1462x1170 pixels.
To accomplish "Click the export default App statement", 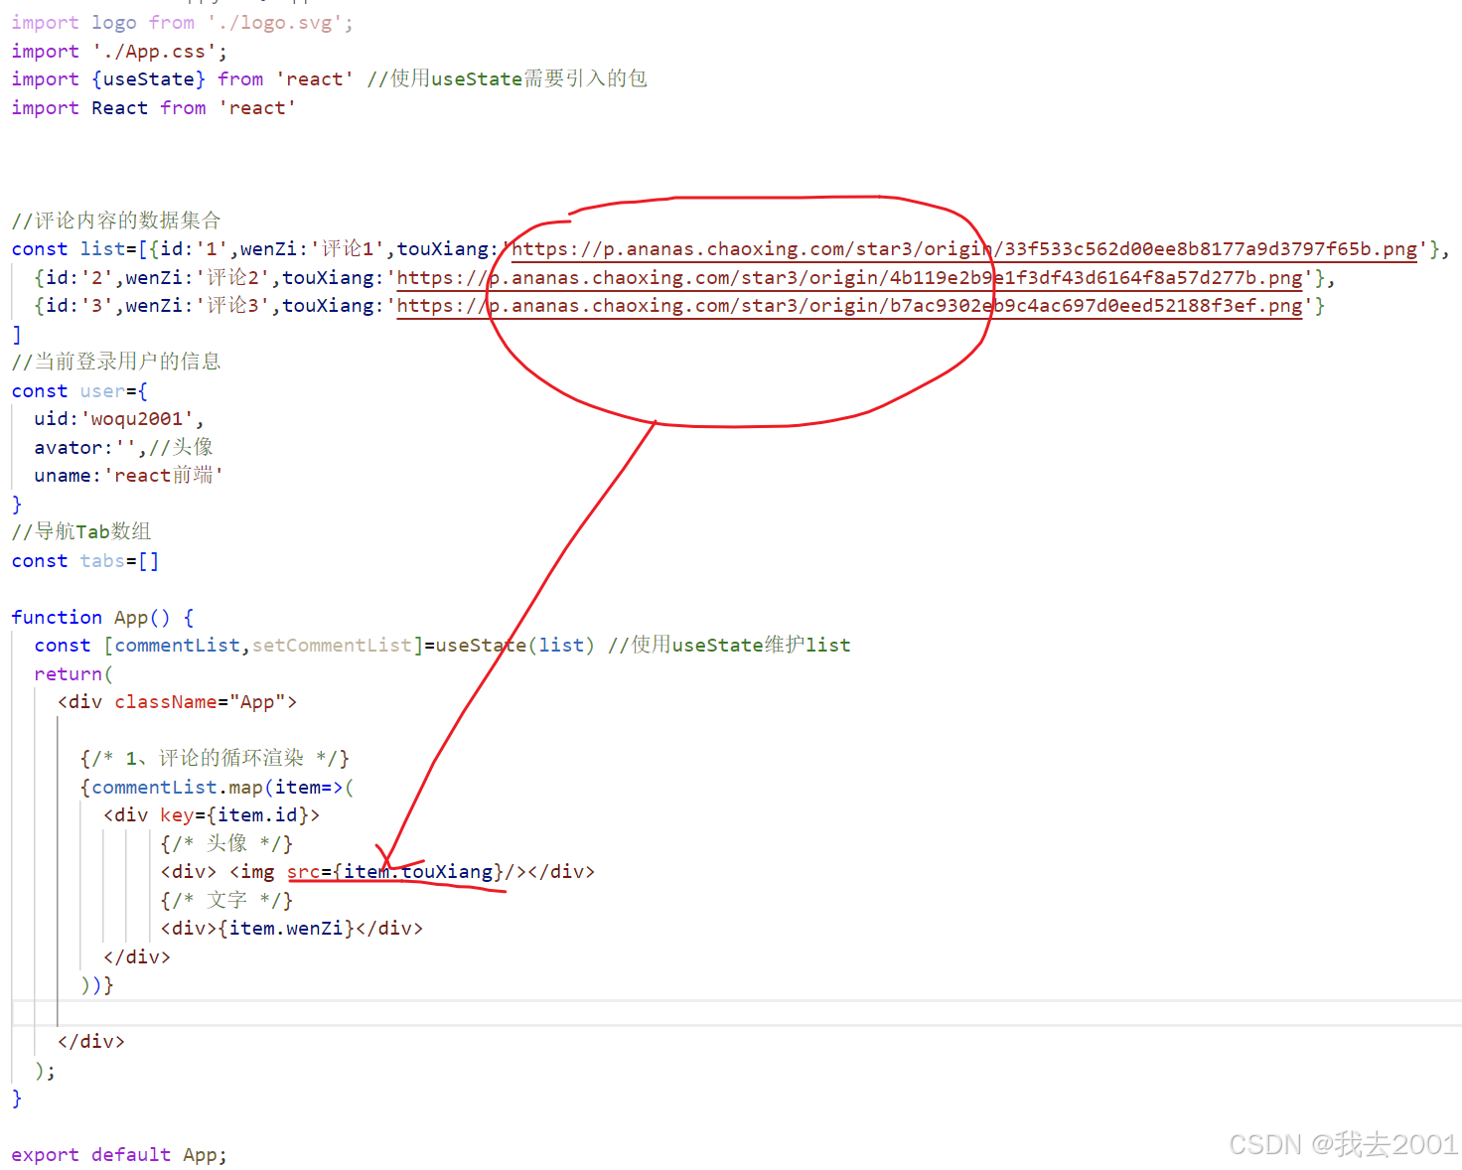I will tap(117, 1154).
